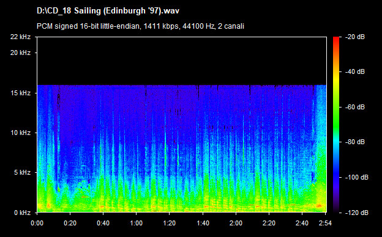Click the file title 'D:\CD_18 Sailing (Edinburgh '97).wav'
The width and height of the screenshot is (382, 237).
(108, 11)
